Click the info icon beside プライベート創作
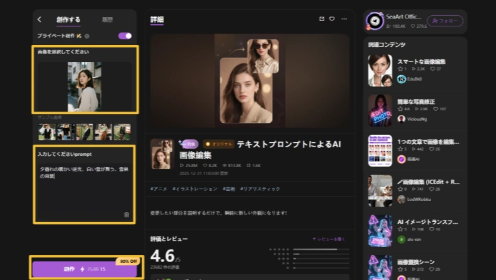 87,36
